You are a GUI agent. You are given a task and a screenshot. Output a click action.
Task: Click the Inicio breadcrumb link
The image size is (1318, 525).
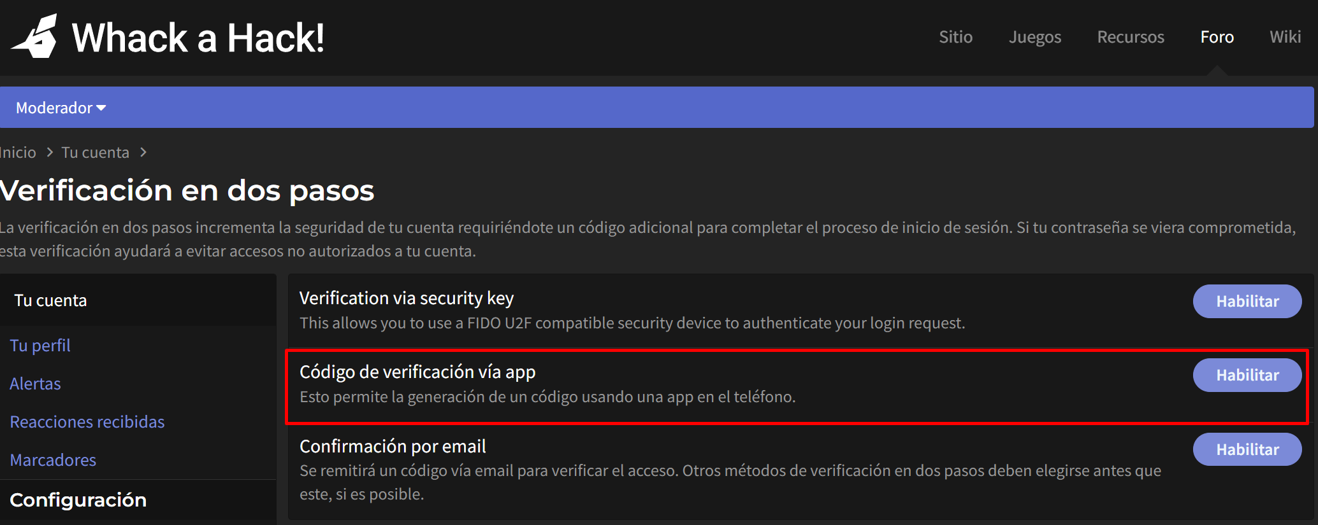pos(18,153)
